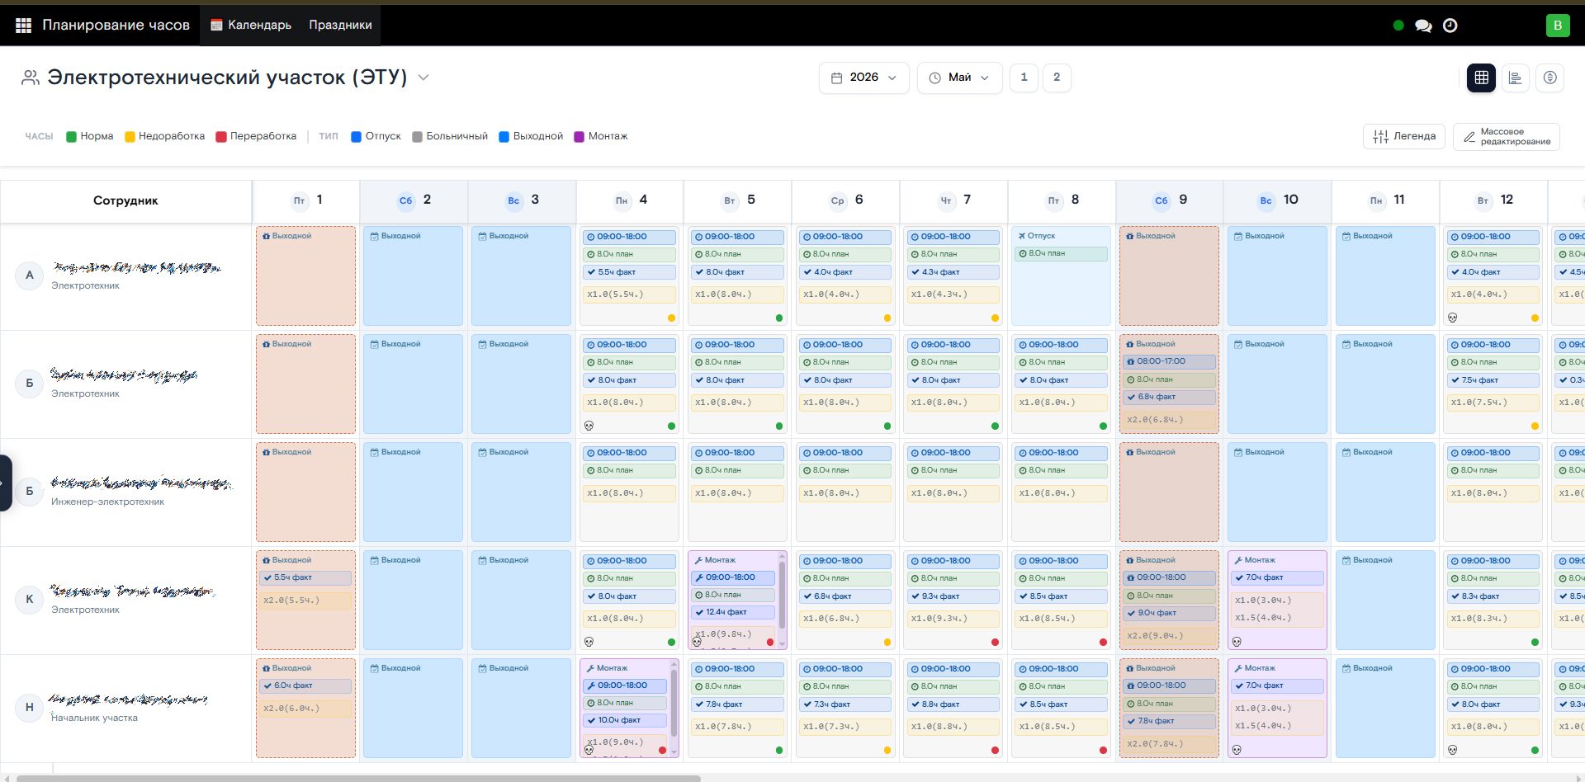Click the blue Отпуск legend item

376,136
